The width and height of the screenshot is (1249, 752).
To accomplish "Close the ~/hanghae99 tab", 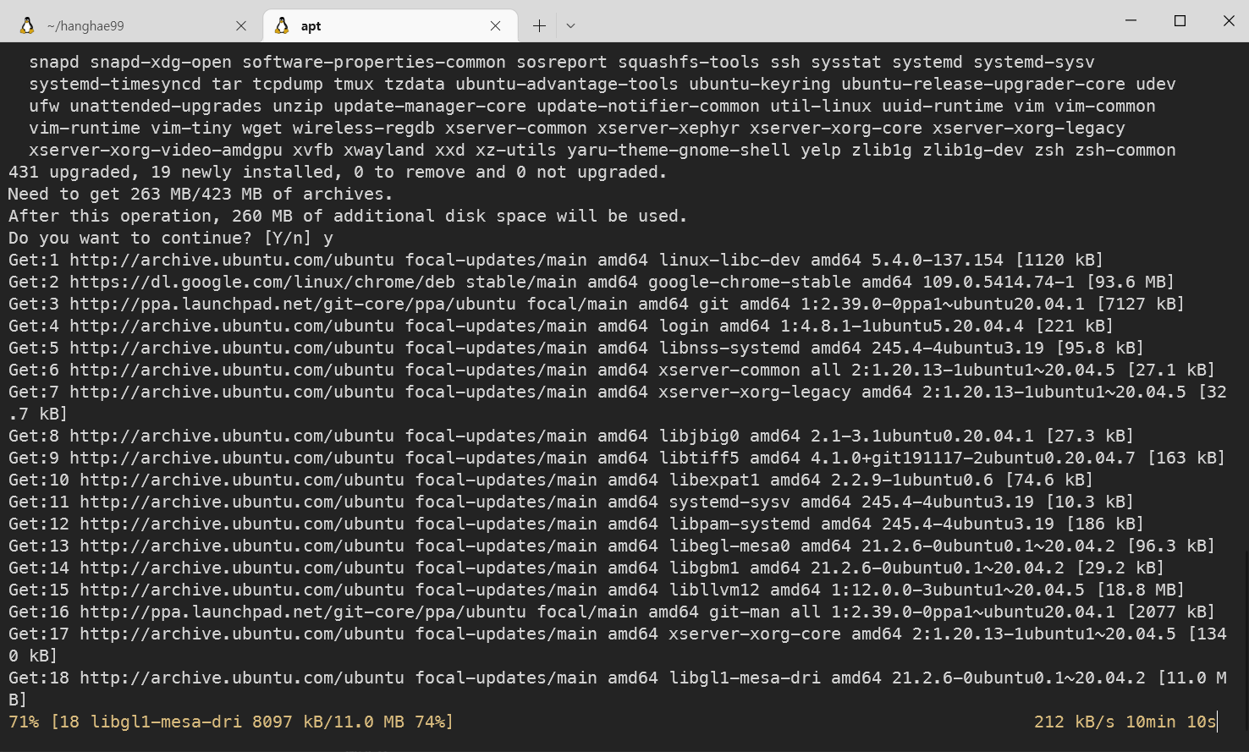I will click(241, 25).
